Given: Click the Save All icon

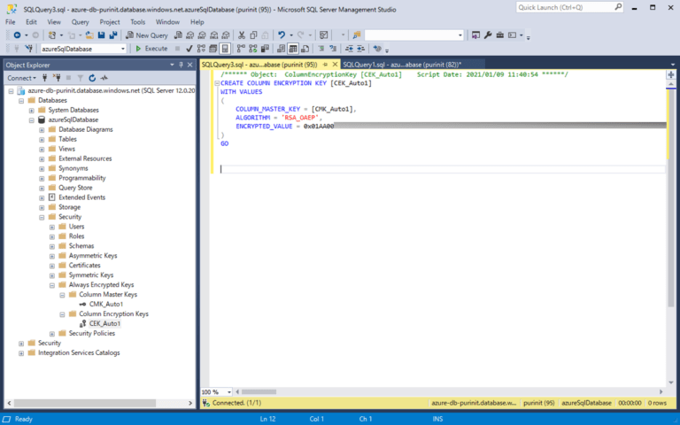Looking at the screenshot, I should pyautogui.click(x=113, y=35).
